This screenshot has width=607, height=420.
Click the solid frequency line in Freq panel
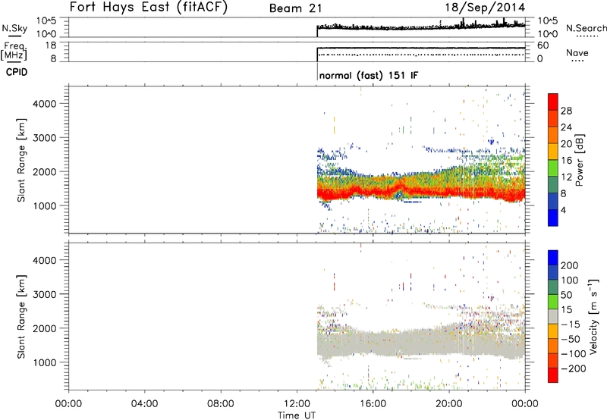pyautogui.click(x=420, y=48)
